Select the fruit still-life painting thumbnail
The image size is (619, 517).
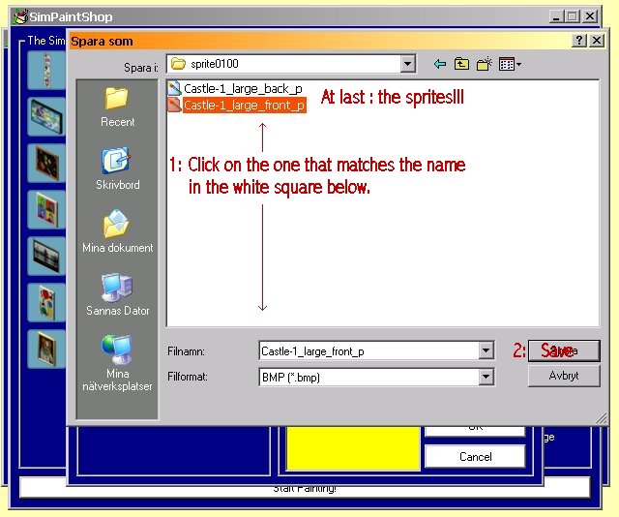[x=46, y=163]
